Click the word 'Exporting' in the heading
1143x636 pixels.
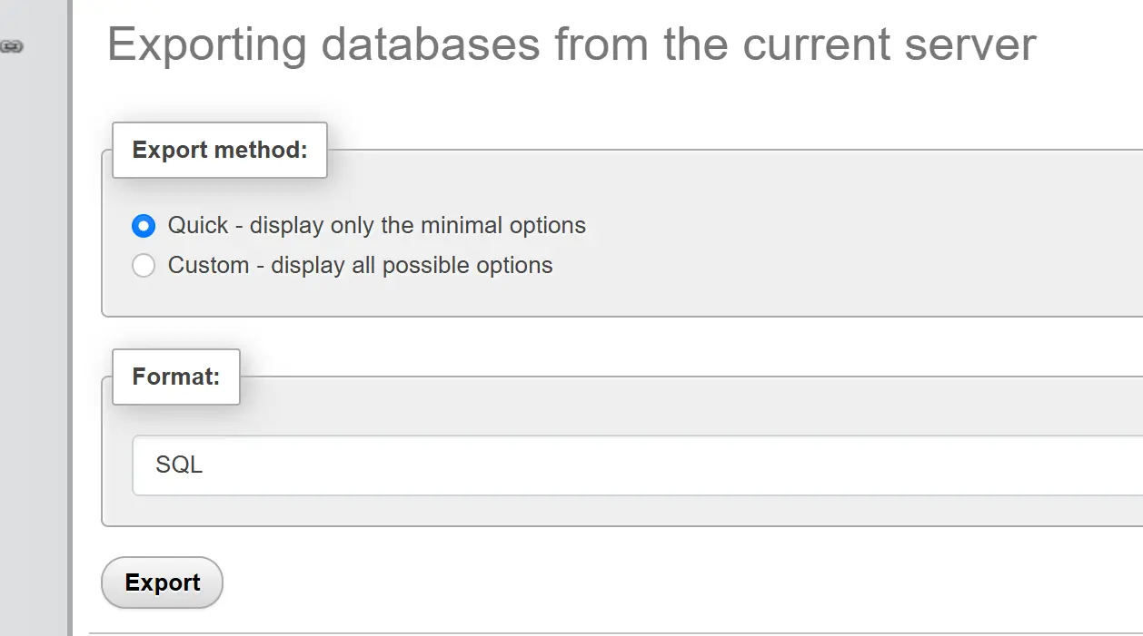click(x=207, y=44)
